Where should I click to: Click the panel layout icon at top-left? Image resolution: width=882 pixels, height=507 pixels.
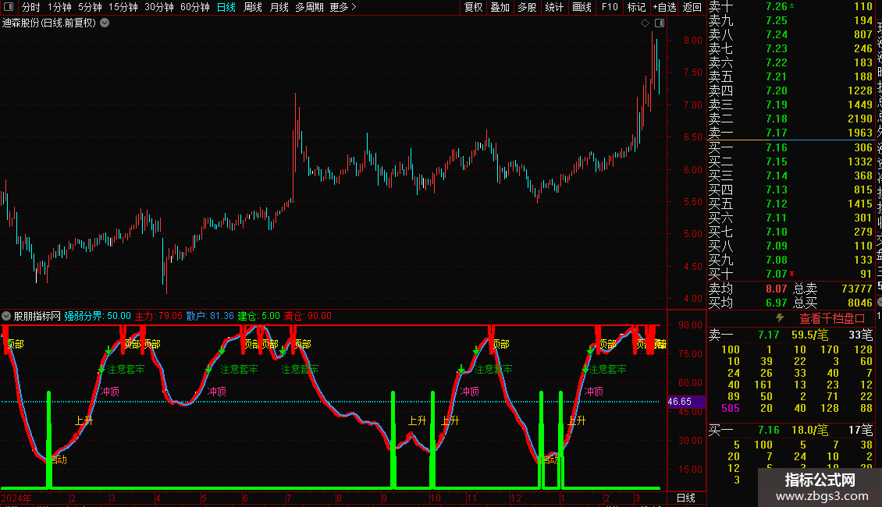coord(9,7)
